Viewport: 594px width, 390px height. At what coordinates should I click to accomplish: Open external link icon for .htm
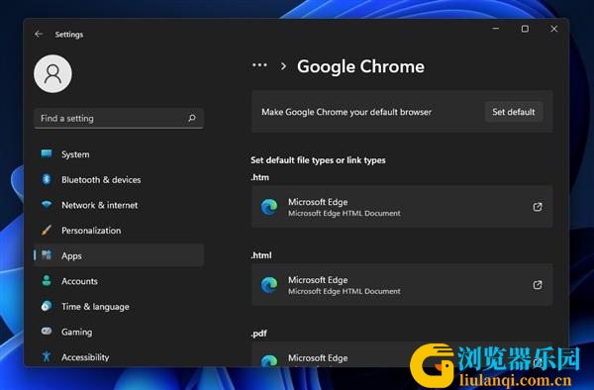tap(538, 207)
